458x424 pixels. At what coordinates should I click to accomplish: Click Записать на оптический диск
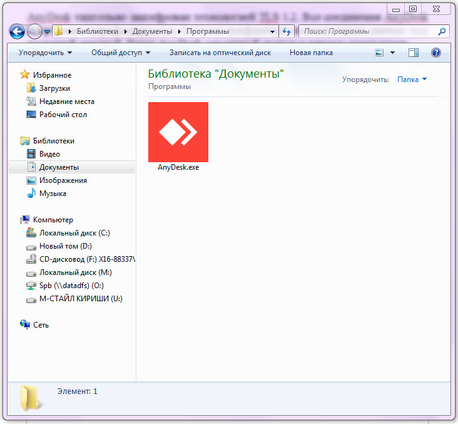tap(220, 53)
